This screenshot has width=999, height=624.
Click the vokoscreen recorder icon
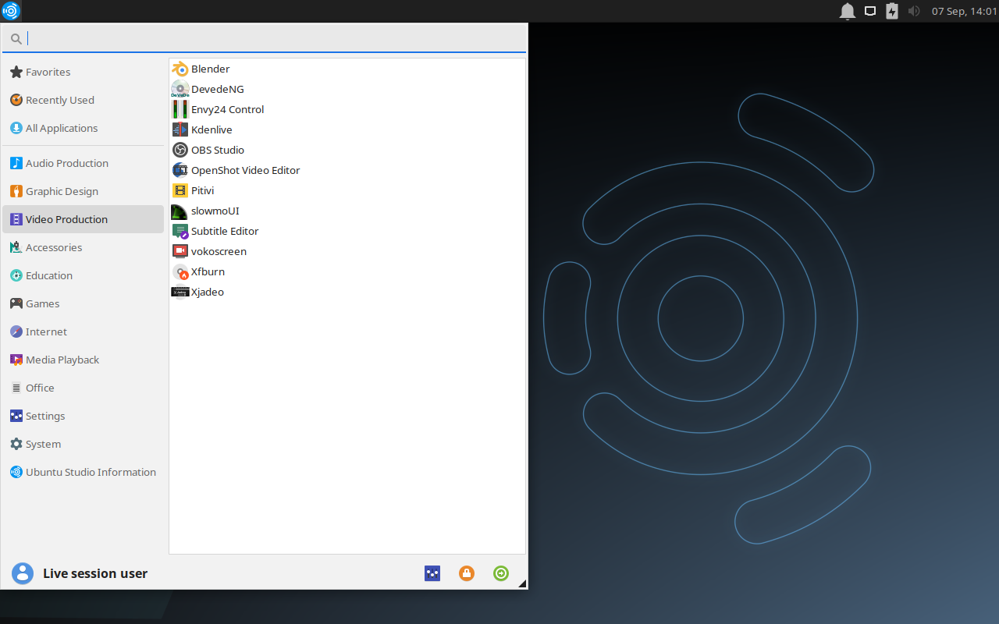tap(180, 251)
